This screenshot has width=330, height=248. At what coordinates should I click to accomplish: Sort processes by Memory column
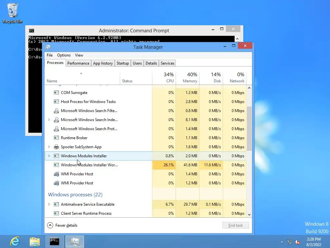[x=188, y=78]
